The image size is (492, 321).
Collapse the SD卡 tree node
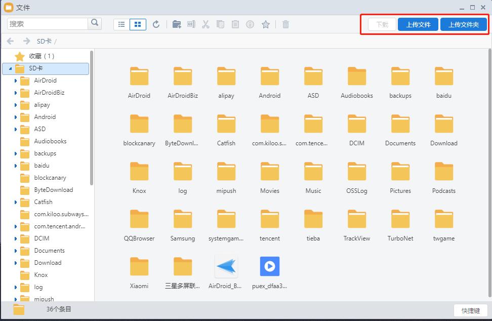[10, 68]
